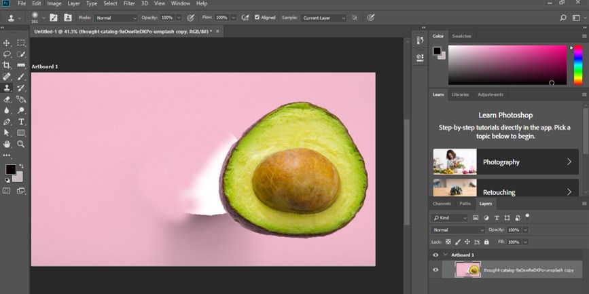The image size is (589, 294).
Task: Collapse the Artboard 1 group
Action: pyautogui.click(x=445, y=255)
